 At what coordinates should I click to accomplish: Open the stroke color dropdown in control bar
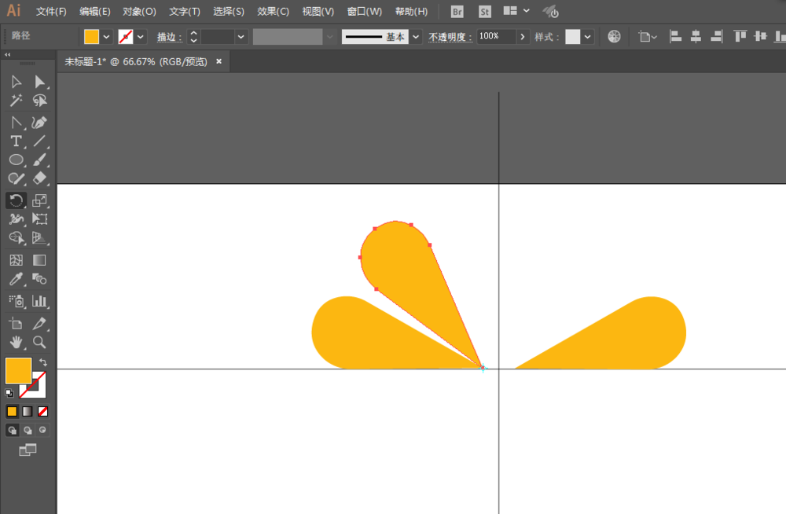(x=141, y=37)
